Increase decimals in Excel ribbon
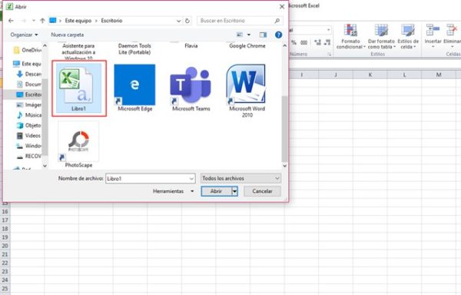The width and height of the screenshot is (461, 295). tap(317, 42)
